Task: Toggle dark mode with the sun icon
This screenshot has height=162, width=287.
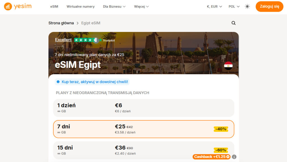Action: tap(247, 6)
